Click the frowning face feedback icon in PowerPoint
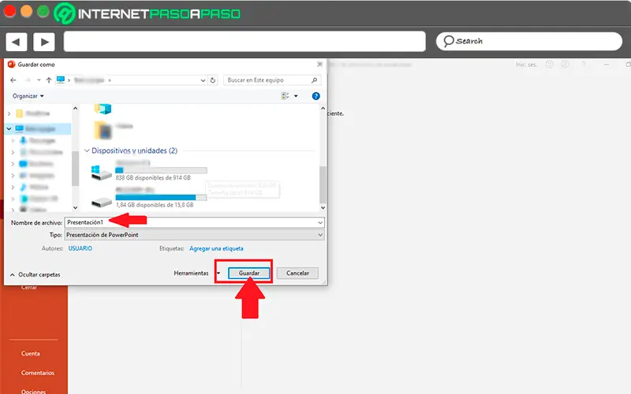This screenshot has height=394, width=631. coord(565,65)
